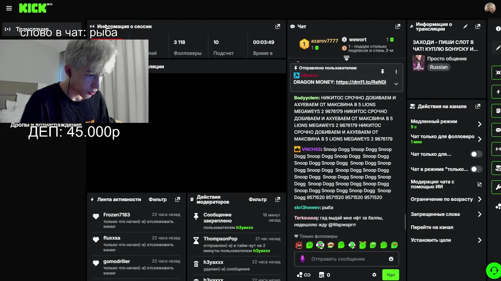
Task: Click gifter wewort in leaderboard
Action: (357, 39)
